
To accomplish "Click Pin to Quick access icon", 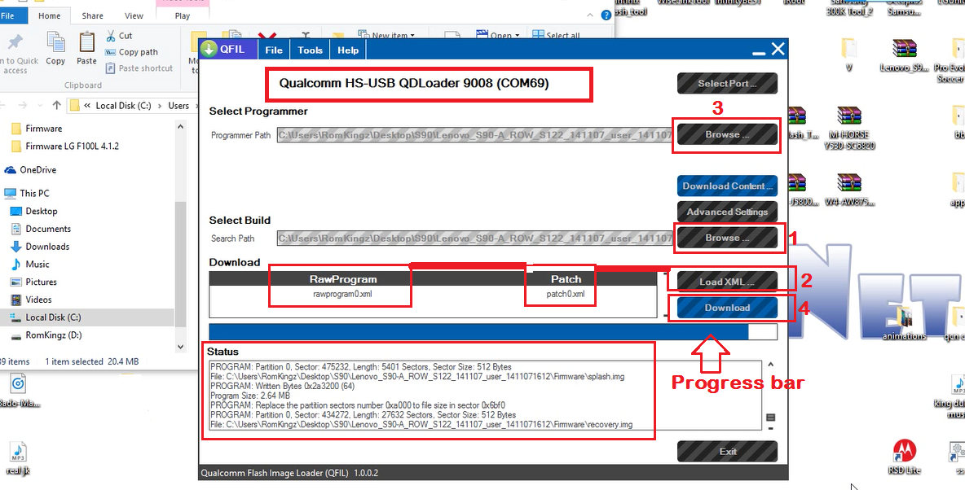I will [15, 42].
